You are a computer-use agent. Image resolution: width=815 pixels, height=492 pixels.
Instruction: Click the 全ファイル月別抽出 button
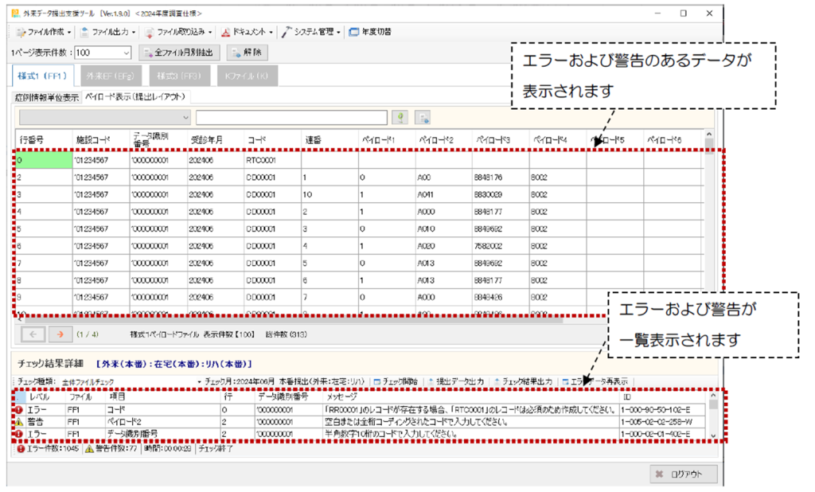tap(179, 53)
